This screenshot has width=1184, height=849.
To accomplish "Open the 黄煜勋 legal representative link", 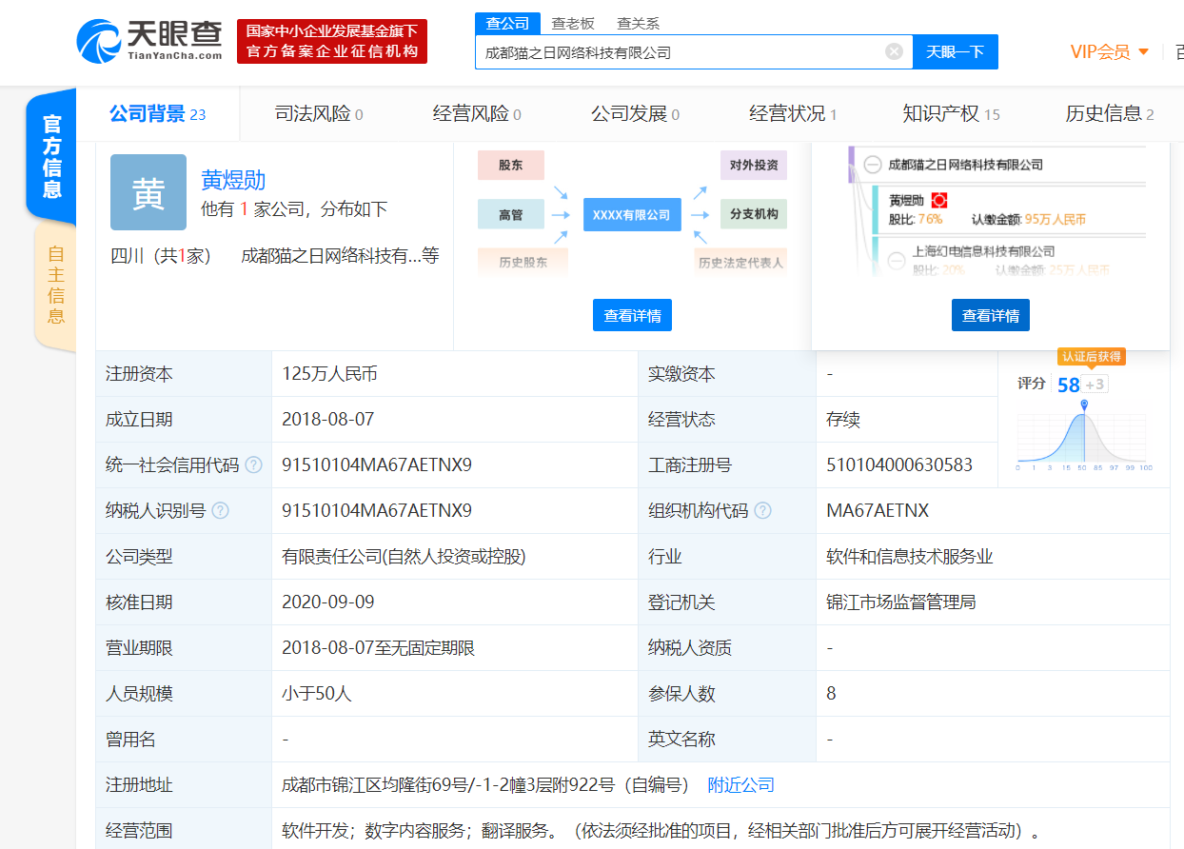I will click(x=233, y=180).
